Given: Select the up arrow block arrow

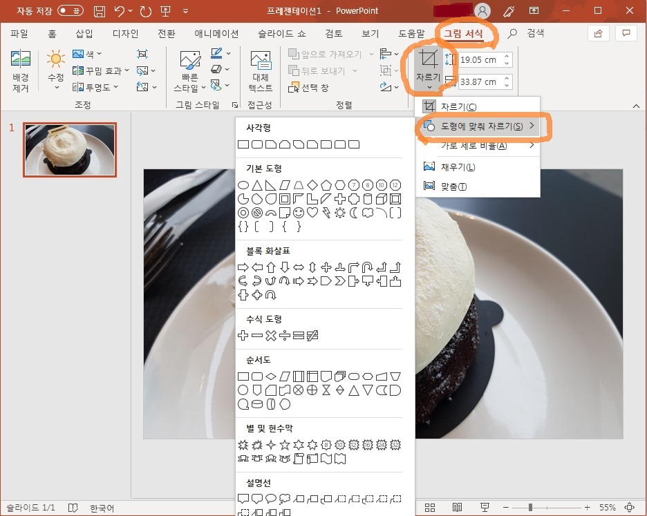Looking at the screenshot, I should point(271,267).
